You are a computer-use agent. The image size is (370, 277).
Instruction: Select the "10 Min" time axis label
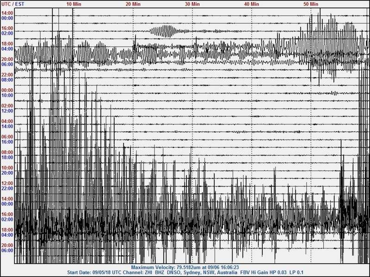coord(74,4)
